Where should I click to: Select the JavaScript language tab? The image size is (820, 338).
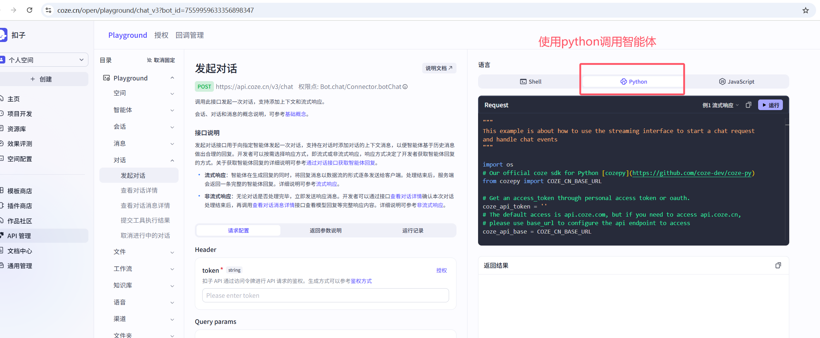pyautogui.click(x=737, y=82)
